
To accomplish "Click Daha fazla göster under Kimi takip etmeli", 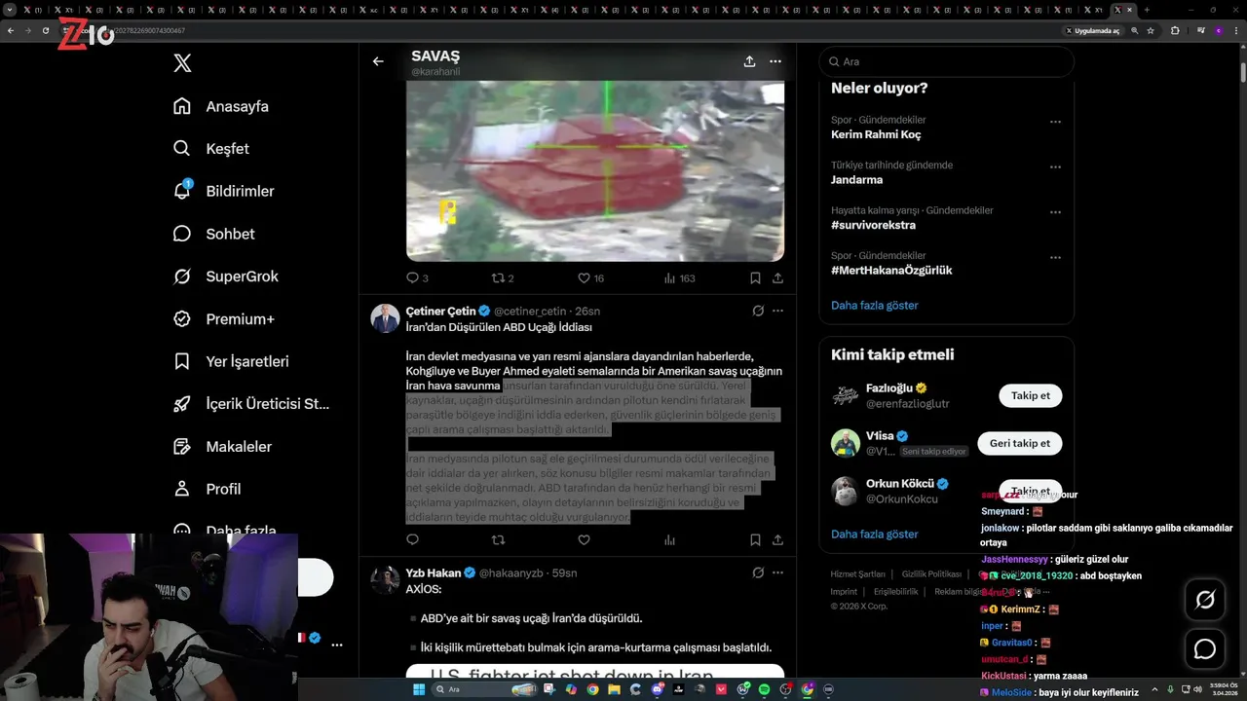I will click(875, 534).
